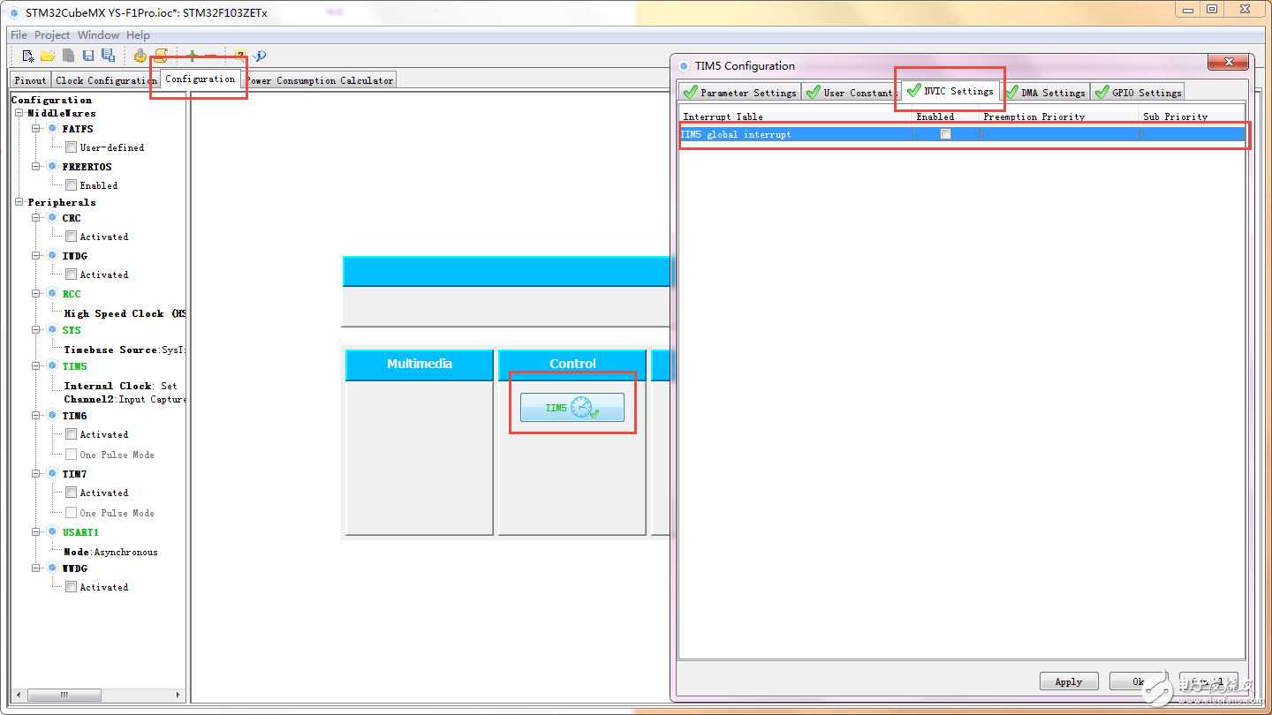Collapse the TIM5 tree node expander
Image resolution: width=1272 pixels, height=715 pixels.
[x=37, y=365]
